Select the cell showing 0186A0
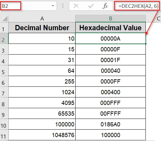The height and width of the screenshot is (141, 161). click(111, 124)
